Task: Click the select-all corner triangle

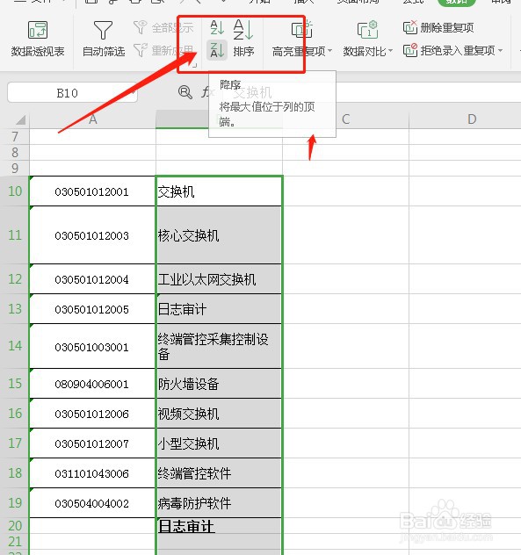Action: (21, 120)
